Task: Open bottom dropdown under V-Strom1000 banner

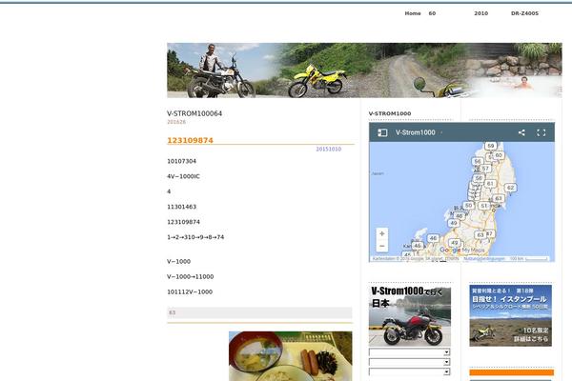Action: tap(409, 371)
